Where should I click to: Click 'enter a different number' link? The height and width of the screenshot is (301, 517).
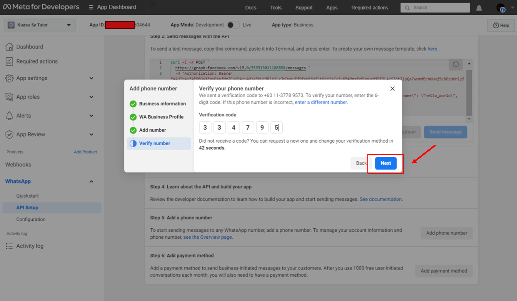tap(321, 102)
